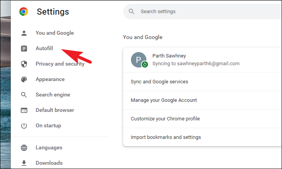Click the Settings page title
Image resolution: width=282 pixels, height=169 pixels.
tap(53, 12)
